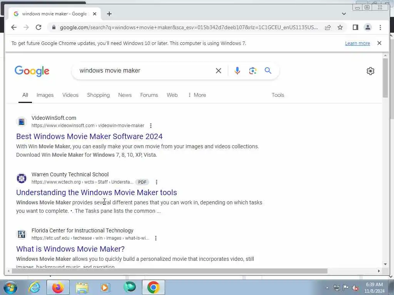Switch to Firefox in taskbar
This screenshot has width=394, height=295.
(58, 287)
